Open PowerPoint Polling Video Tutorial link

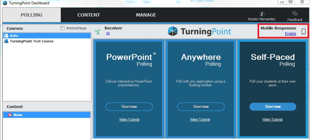coord(129,119)
